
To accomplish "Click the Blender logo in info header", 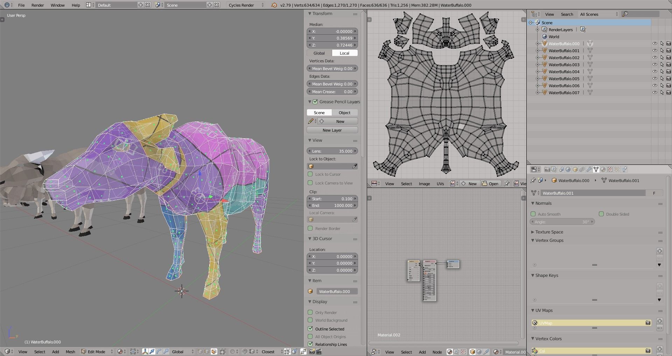I will (x=274, y=5).
